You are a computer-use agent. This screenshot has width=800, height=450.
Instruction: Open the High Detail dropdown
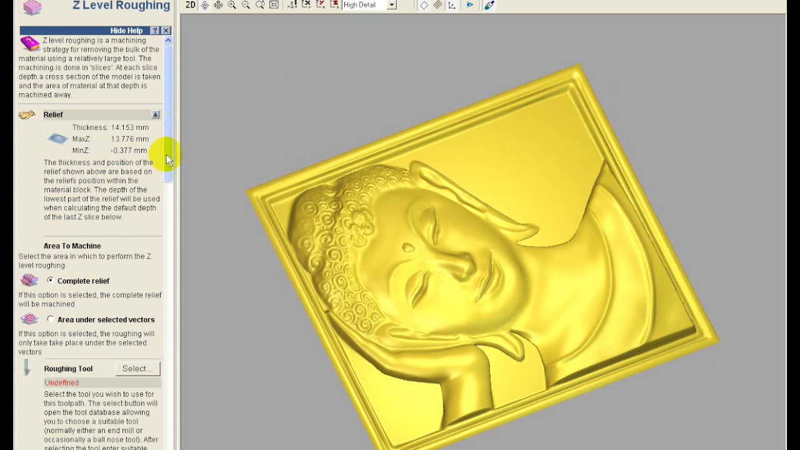(x=391, y=5)
